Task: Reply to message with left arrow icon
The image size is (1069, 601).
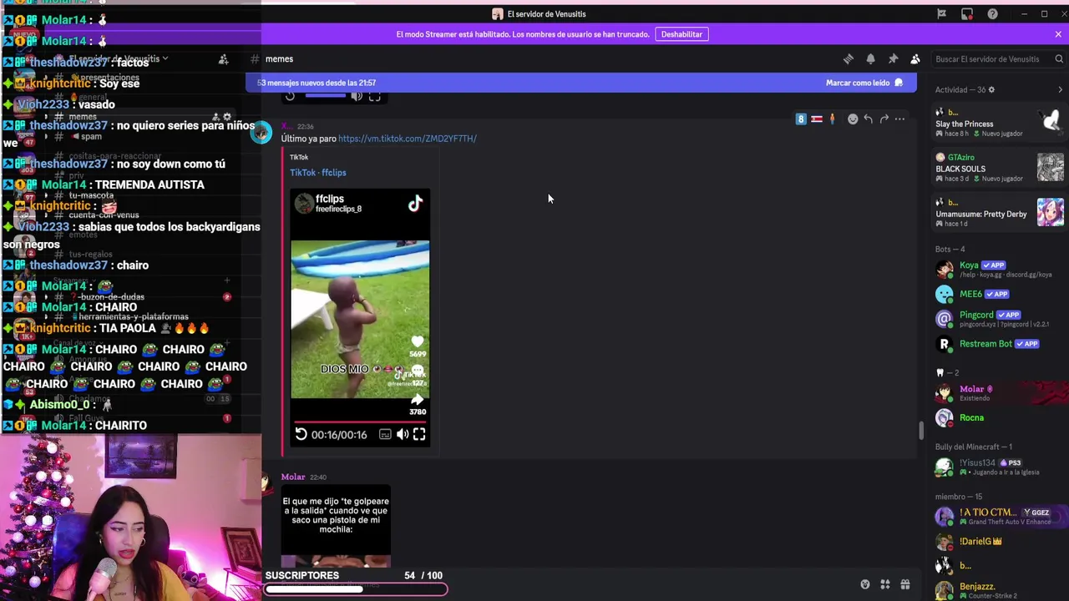Action: pyautogui.click(x=869, y=119)
